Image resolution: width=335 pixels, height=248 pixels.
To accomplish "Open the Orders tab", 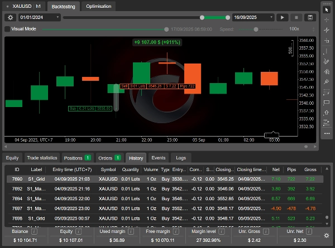I will (x=110, y=158).
